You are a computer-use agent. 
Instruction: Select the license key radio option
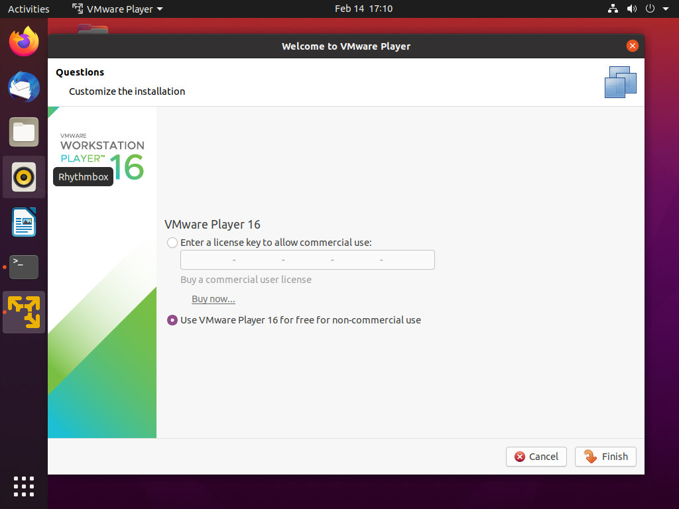point(172,243)
